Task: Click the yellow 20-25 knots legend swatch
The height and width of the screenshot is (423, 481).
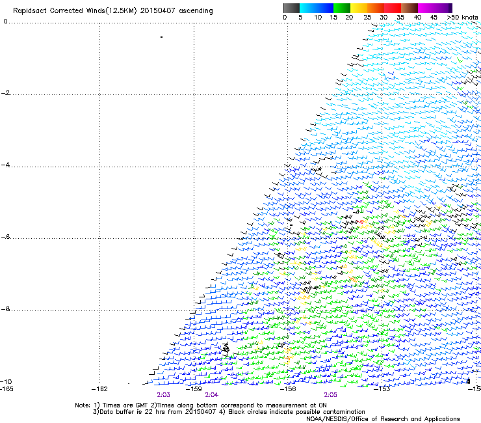Action: tap(359, 8)
